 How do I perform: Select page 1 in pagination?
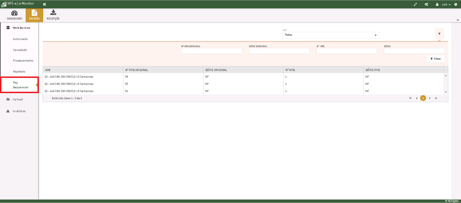point(423,98)
